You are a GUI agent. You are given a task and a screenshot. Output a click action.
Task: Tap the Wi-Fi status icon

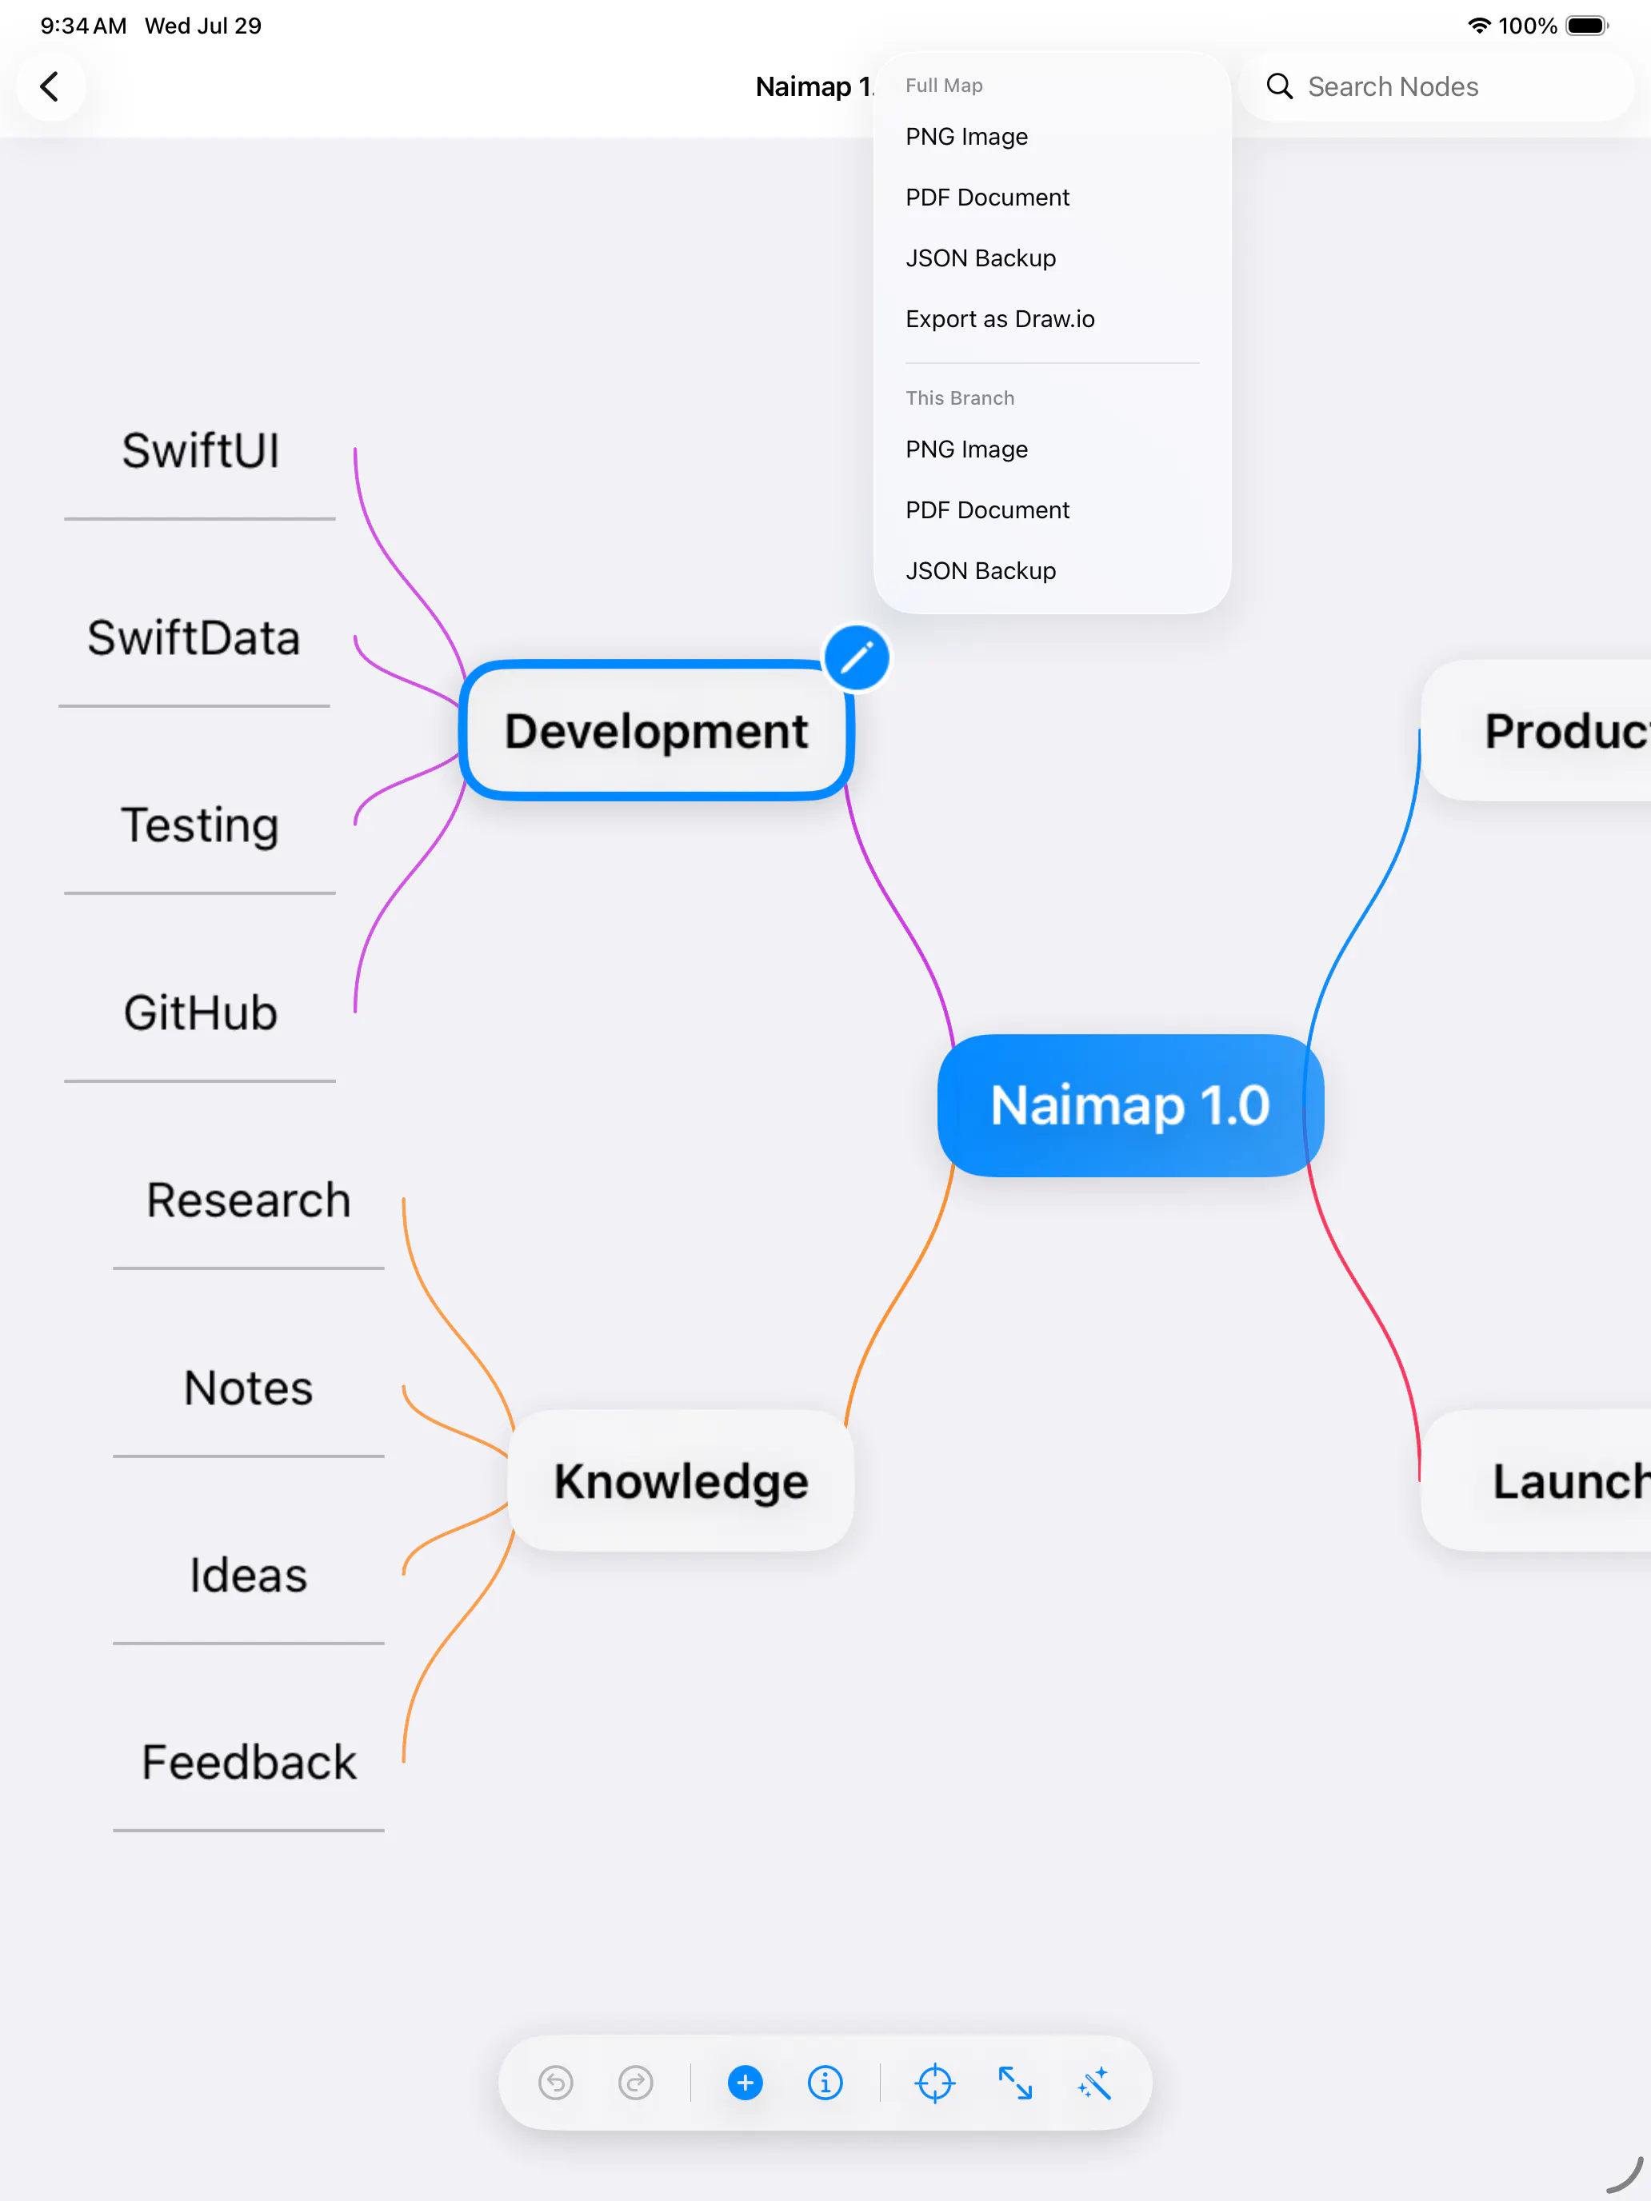point(1479,26)
